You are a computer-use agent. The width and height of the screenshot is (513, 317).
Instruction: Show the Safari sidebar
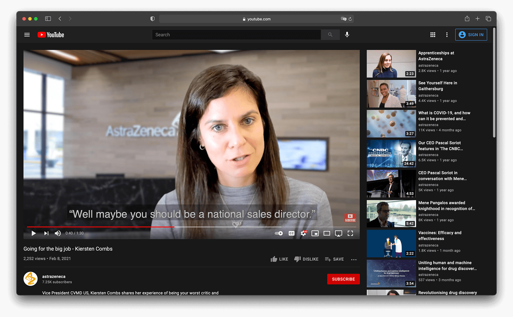tap(48, 19)
